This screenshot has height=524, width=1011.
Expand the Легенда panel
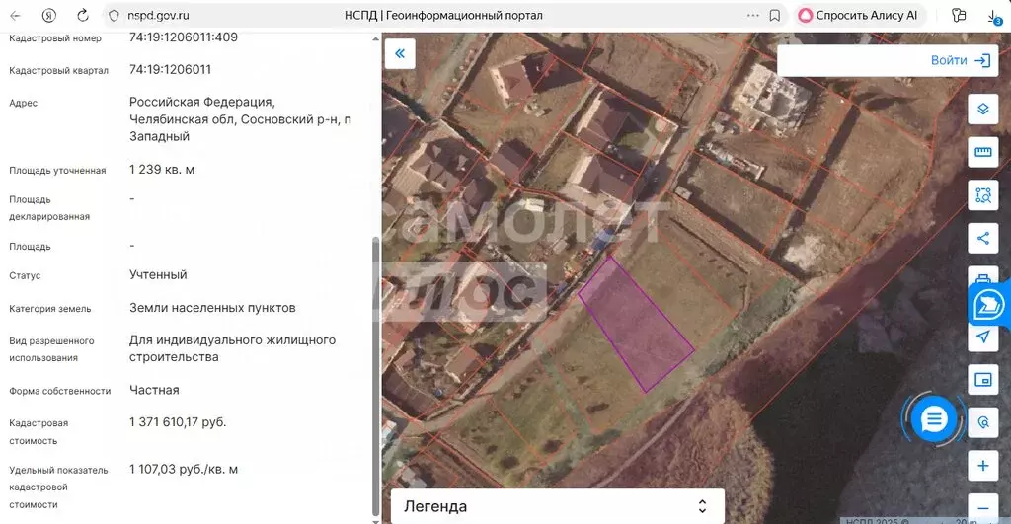[x=558, y=506]
